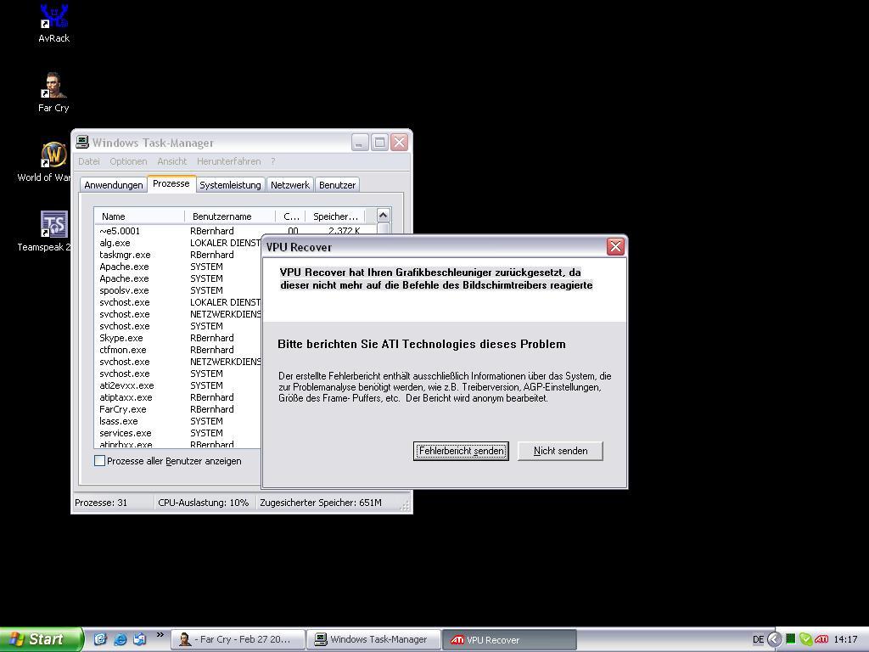Open the Datei menu in Task-Manager

click(88, 161)
